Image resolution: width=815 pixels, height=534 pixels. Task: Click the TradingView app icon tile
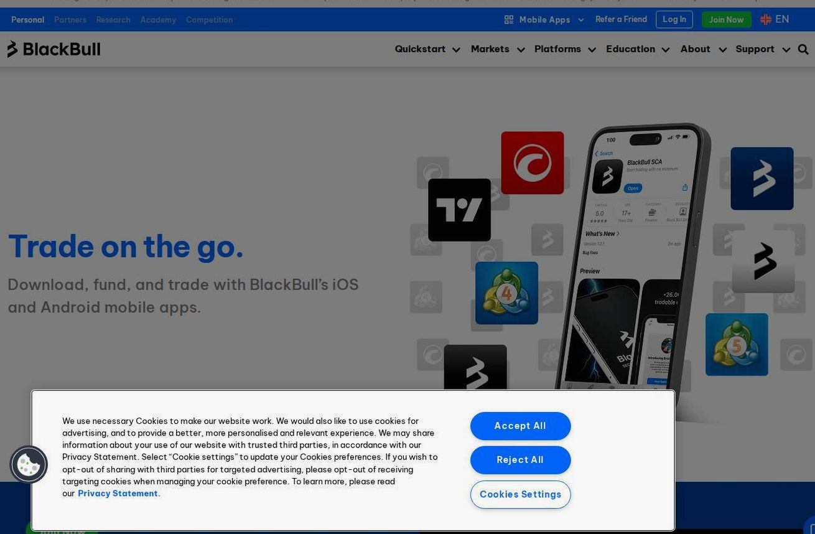pos(459,210)
